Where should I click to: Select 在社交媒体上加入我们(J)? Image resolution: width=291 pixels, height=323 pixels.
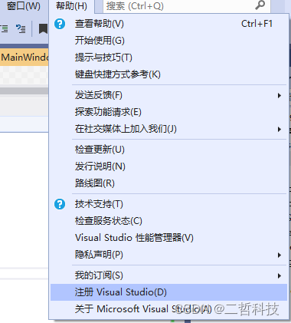tap(168, 129)
